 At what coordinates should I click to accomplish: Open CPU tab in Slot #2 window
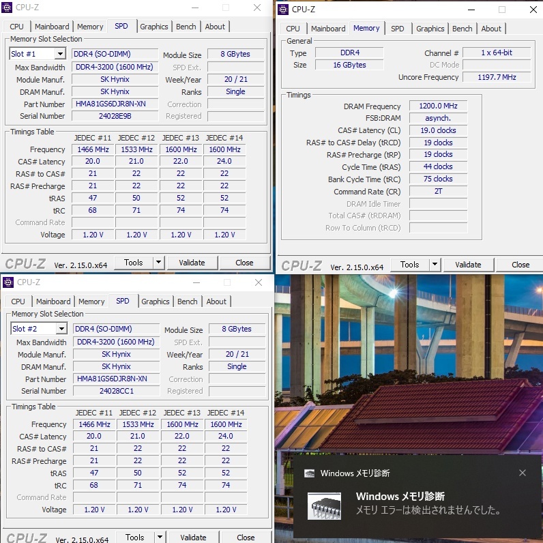click(18, 302)
